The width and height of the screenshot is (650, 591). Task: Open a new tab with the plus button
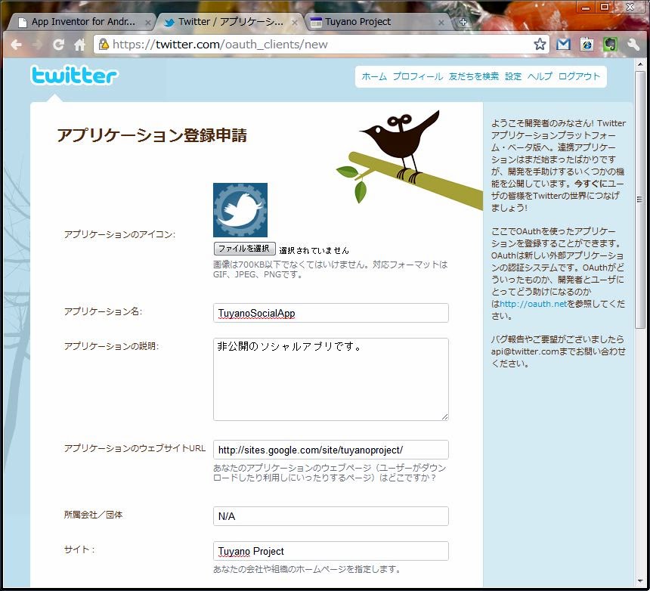[x=463, y=22]
